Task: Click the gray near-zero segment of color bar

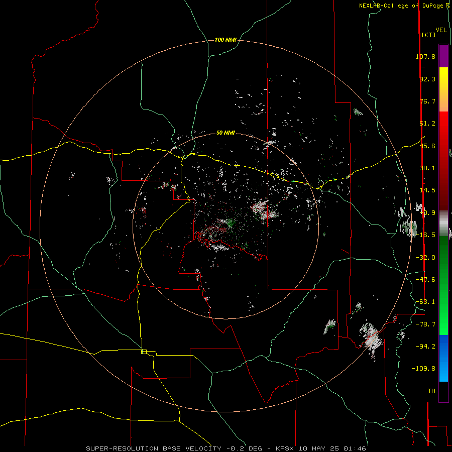Action: (443, 223)
